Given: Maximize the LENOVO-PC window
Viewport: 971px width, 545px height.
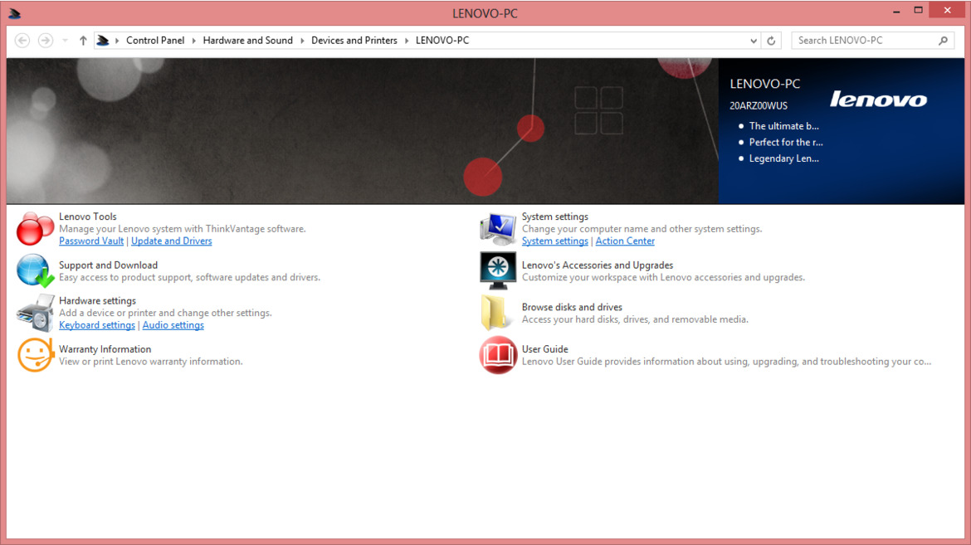Looking at the screenshot, I should click(919, 11).
